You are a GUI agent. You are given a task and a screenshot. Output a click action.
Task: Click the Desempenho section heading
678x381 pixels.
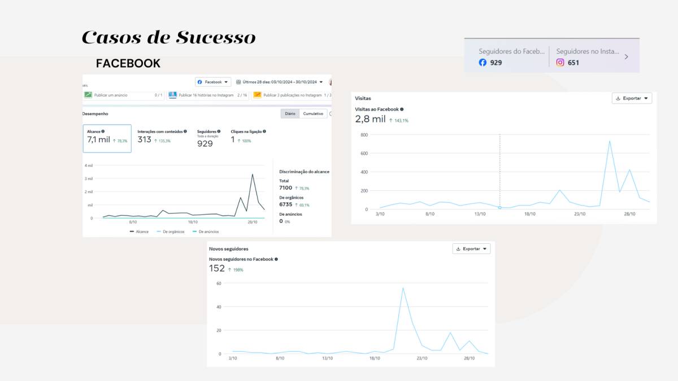click(x=95, y=113)
